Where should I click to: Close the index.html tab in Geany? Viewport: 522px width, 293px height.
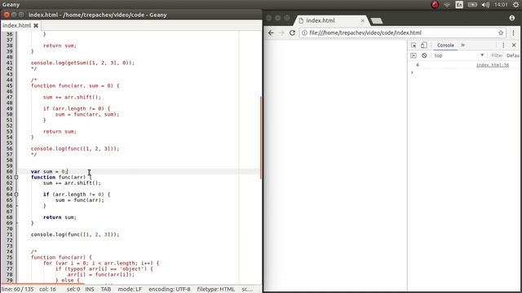click(x=36, y=25)
